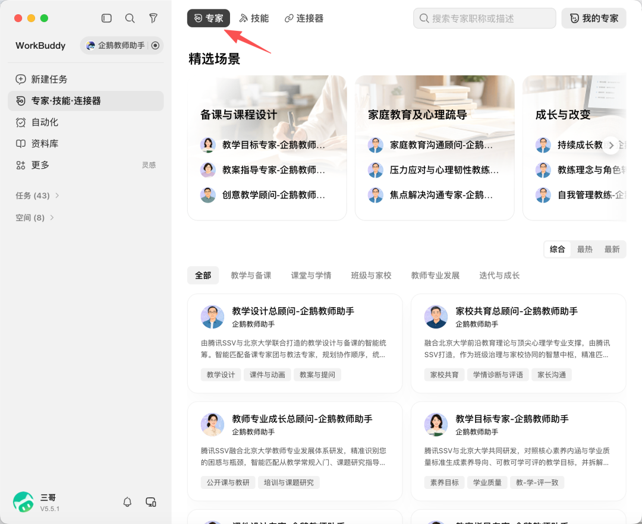Open 教师专业成长总顾问-企鹅教师助手 card title
This screenshot has width=642, height=524.
tap(302, 419)
